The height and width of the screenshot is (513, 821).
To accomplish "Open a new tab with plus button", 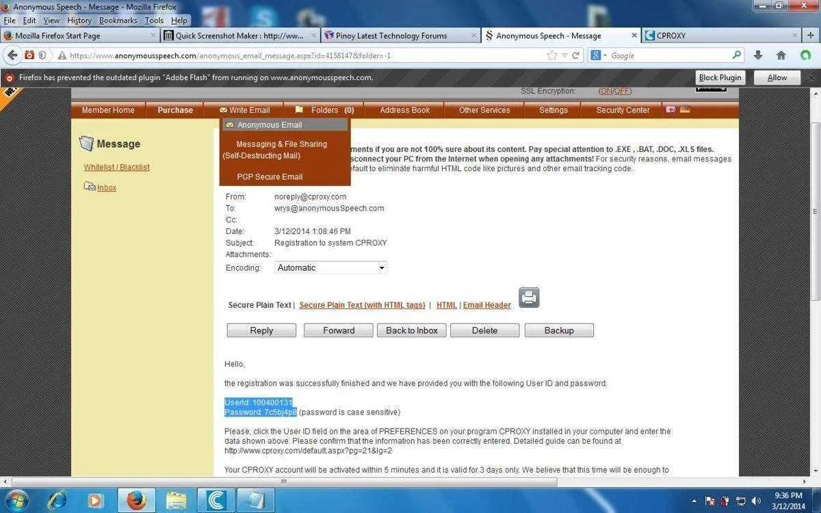I will [811, 36].
